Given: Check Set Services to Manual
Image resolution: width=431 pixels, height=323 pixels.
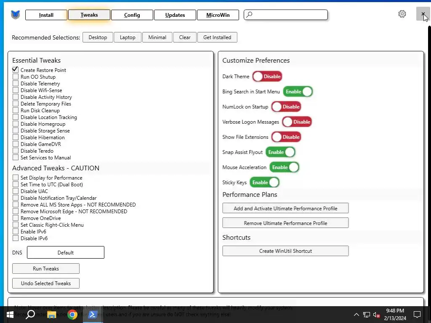Looking at the screenshot, I should 16,157.
